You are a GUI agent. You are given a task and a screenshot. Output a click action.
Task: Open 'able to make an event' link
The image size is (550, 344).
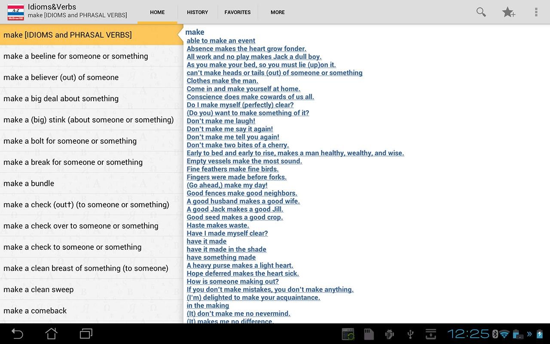[221, 41]
